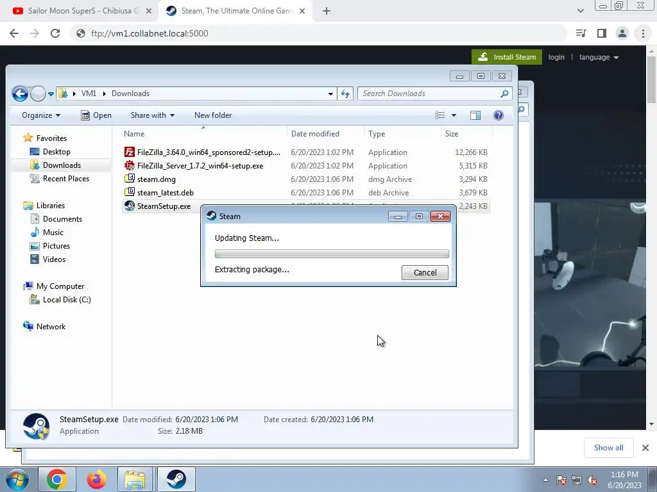
Task: Open the Organize menu
Action: (x=41, y=115)
